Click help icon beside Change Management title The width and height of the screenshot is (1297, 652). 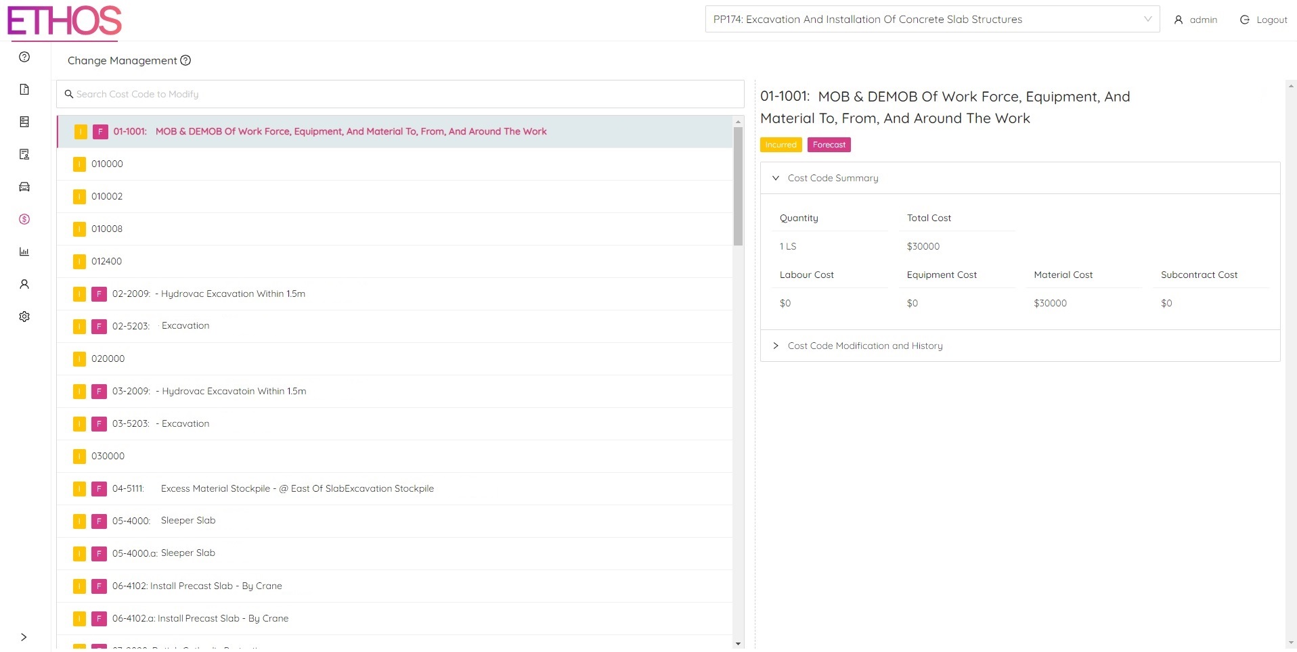click(185, 60)
